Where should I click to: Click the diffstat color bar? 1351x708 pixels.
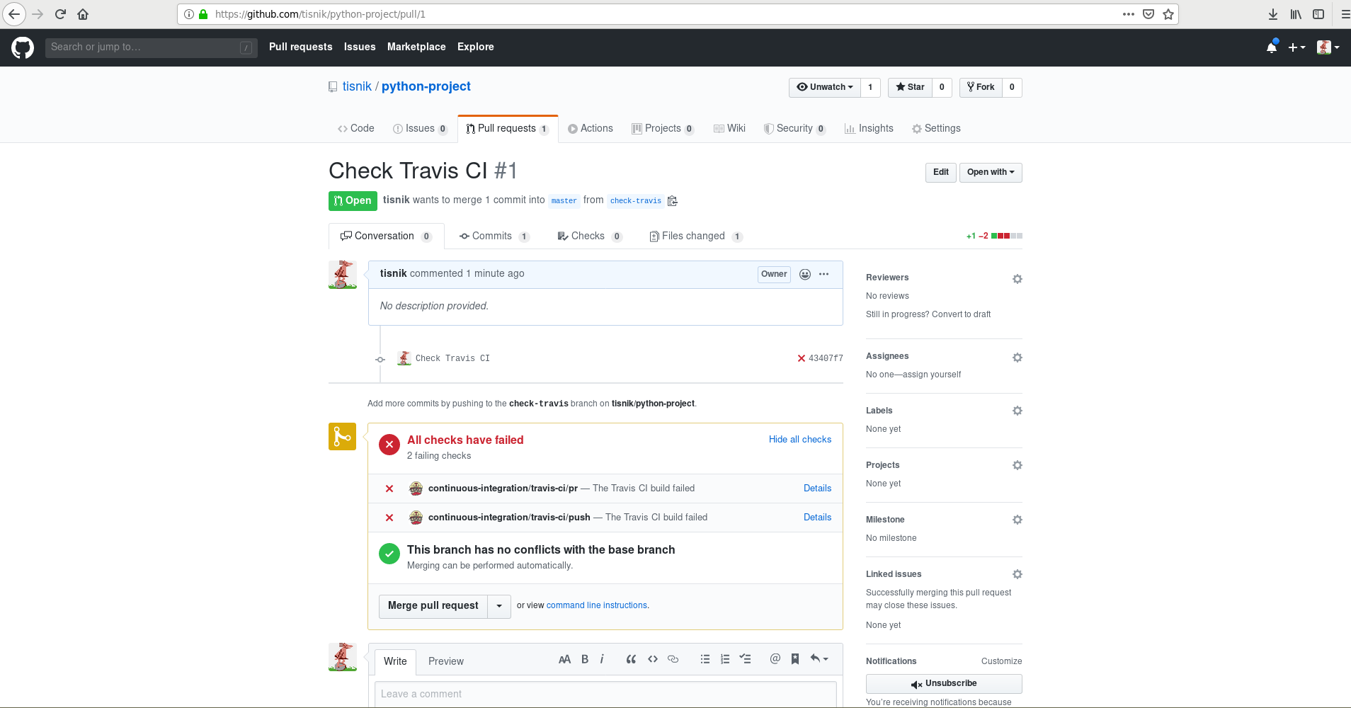[x=1006, y=236]
